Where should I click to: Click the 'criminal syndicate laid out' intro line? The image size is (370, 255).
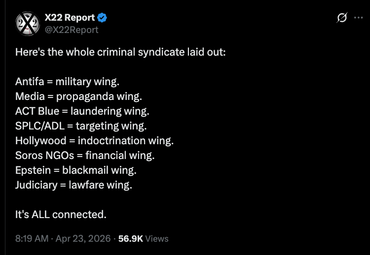[120, 52]
